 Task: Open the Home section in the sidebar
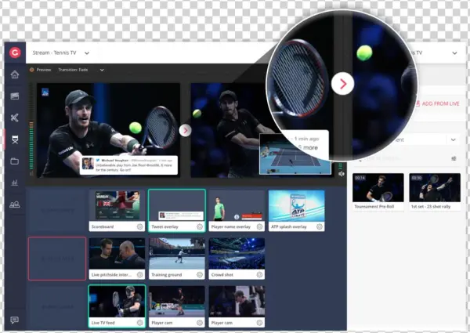[14, 75]
